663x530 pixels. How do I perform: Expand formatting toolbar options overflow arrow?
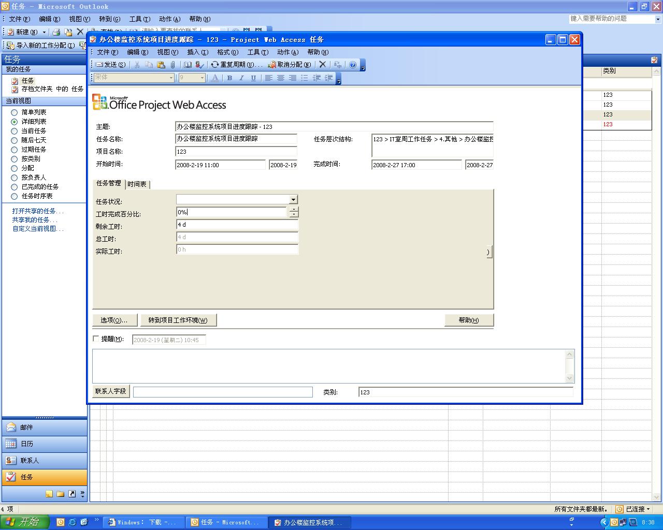[339, 78]
